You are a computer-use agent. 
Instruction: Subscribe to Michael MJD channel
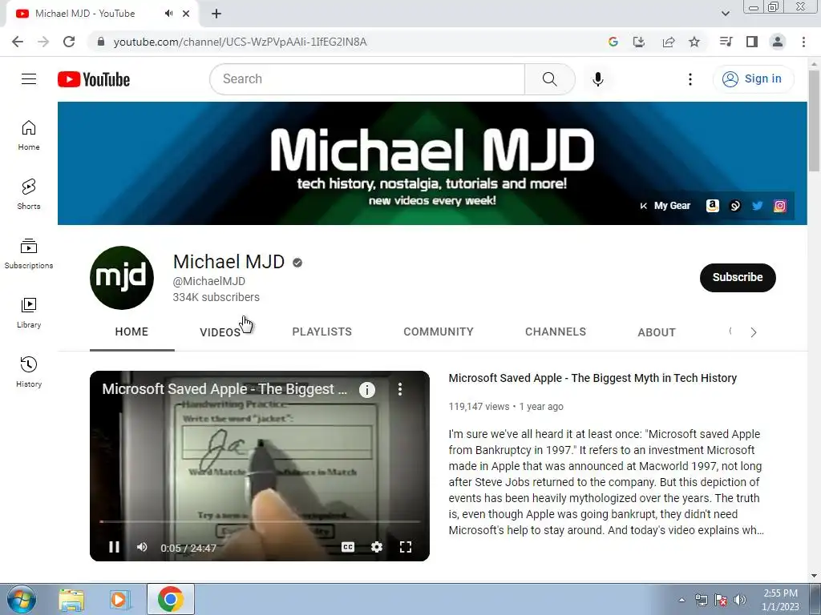coord(738,277)
